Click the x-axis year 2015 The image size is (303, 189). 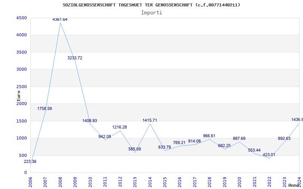tap(165, 182)
